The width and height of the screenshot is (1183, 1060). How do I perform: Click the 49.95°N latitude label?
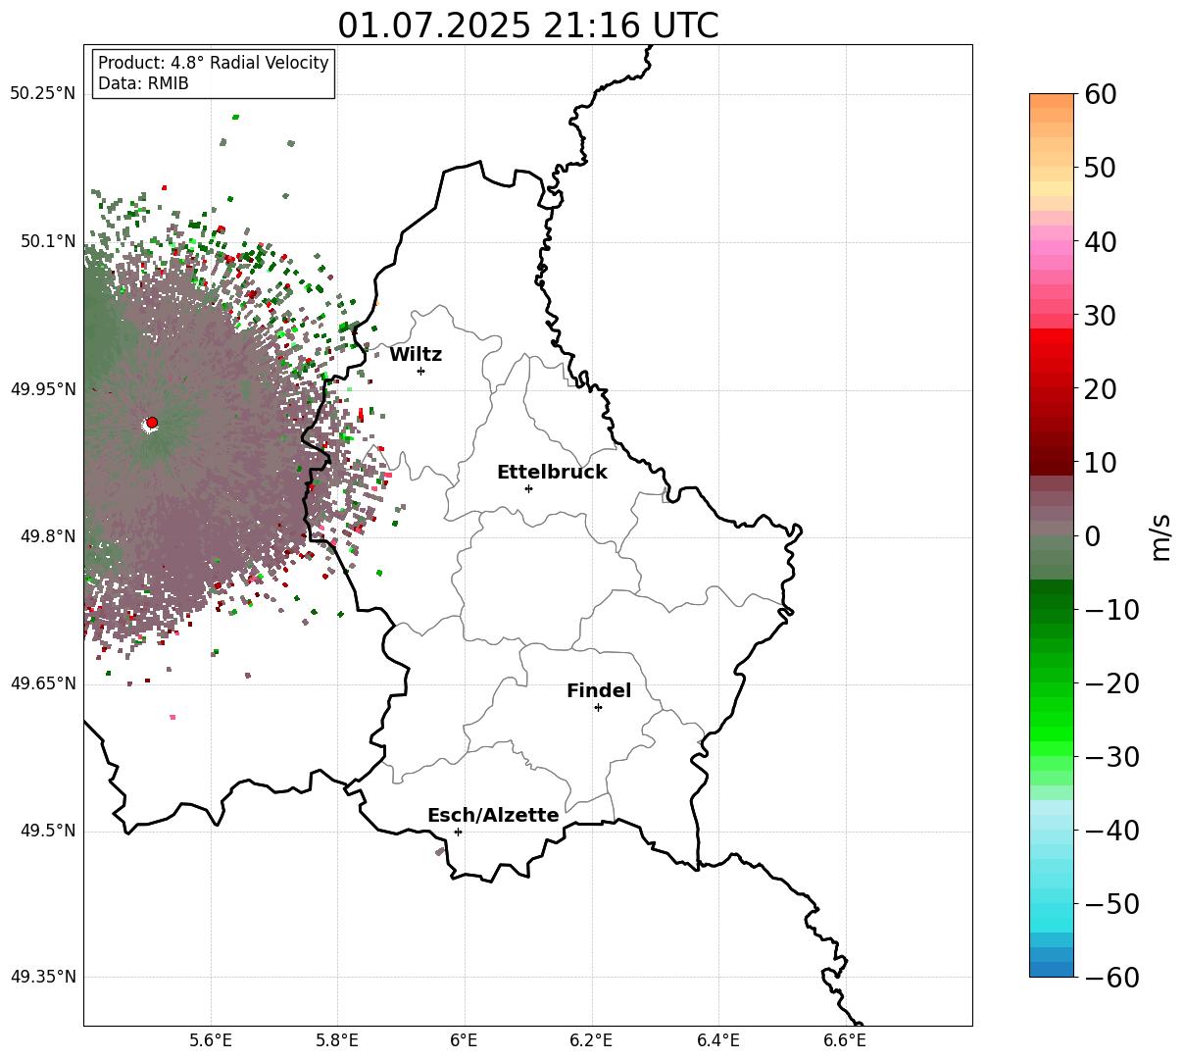(x=42, y=389)
